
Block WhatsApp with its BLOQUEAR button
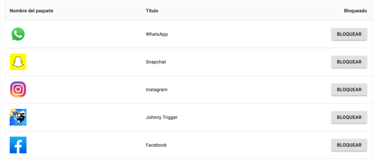click(349, 34)
